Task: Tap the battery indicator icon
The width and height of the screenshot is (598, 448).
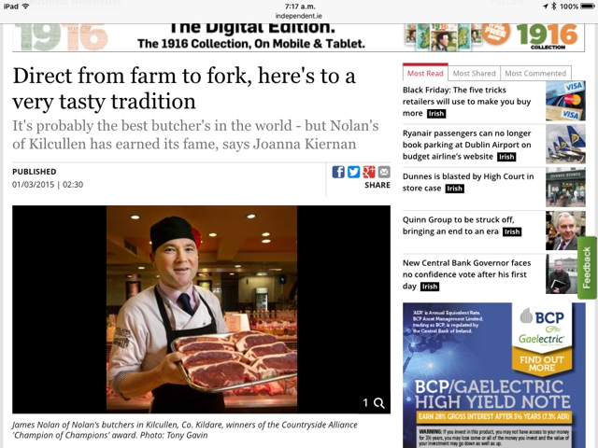Action: point(588,7)
